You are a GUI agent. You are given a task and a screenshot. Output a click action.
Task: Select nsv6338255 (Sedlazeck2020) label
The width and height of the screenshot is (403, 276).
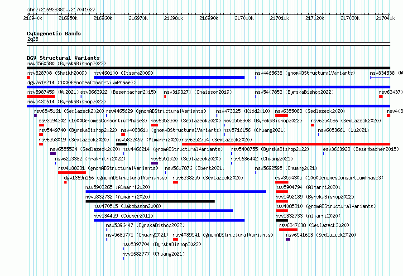208,178
